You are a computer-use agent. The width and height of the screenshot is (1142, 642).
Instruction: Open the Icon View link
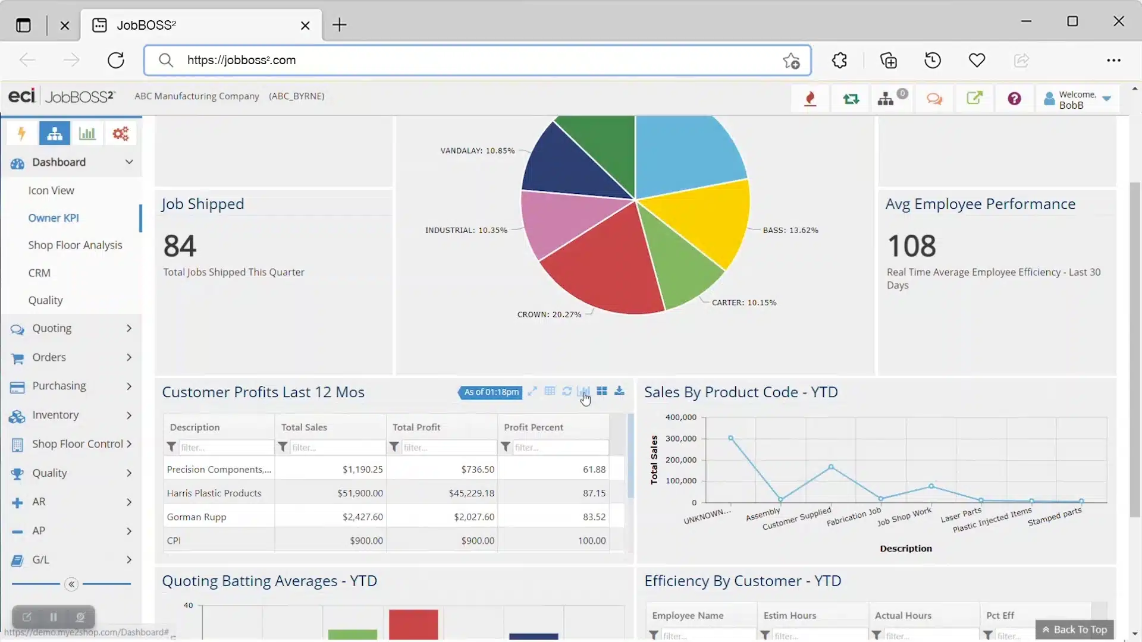click(51, 190)
